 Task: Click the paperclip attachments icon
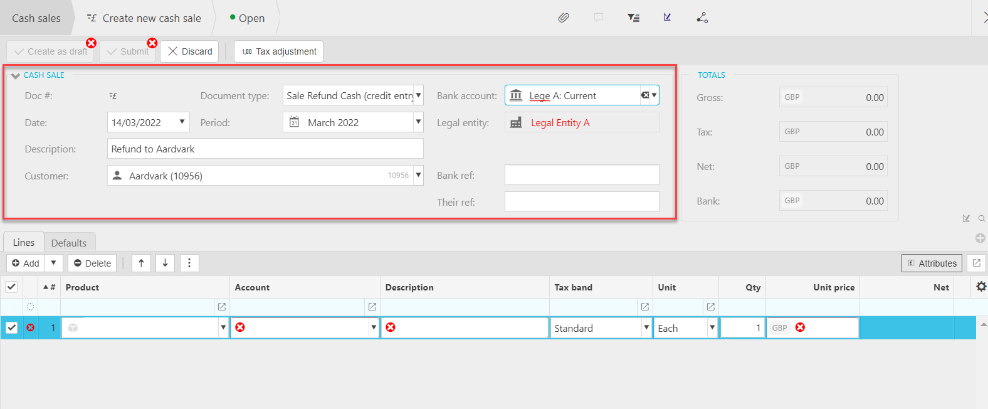tap(564, 18)
